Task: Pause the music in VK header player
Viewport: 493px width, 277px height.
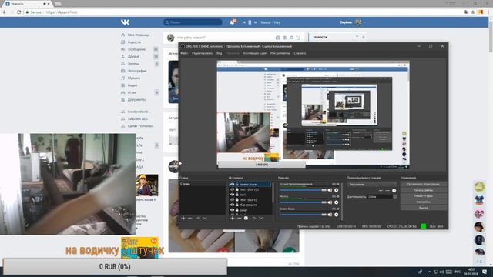Action: click(x=250, y=22)
